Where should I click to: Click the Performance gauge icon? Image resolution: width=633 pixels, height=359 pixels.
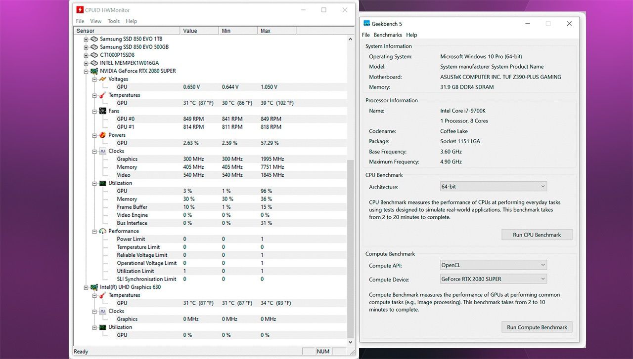click(x=102, y=231)
